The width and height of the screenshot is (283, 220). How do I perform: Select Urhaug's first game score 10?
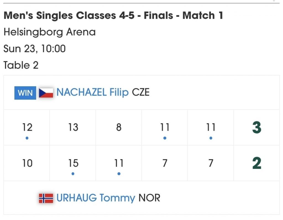(27, 163)
